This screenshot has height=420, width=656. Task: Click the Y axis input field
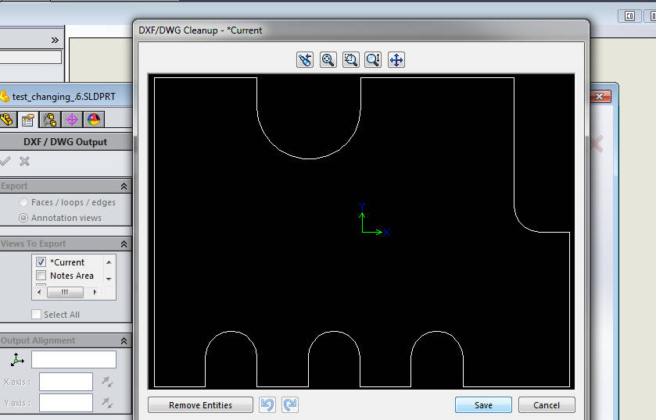coord(66,403)
